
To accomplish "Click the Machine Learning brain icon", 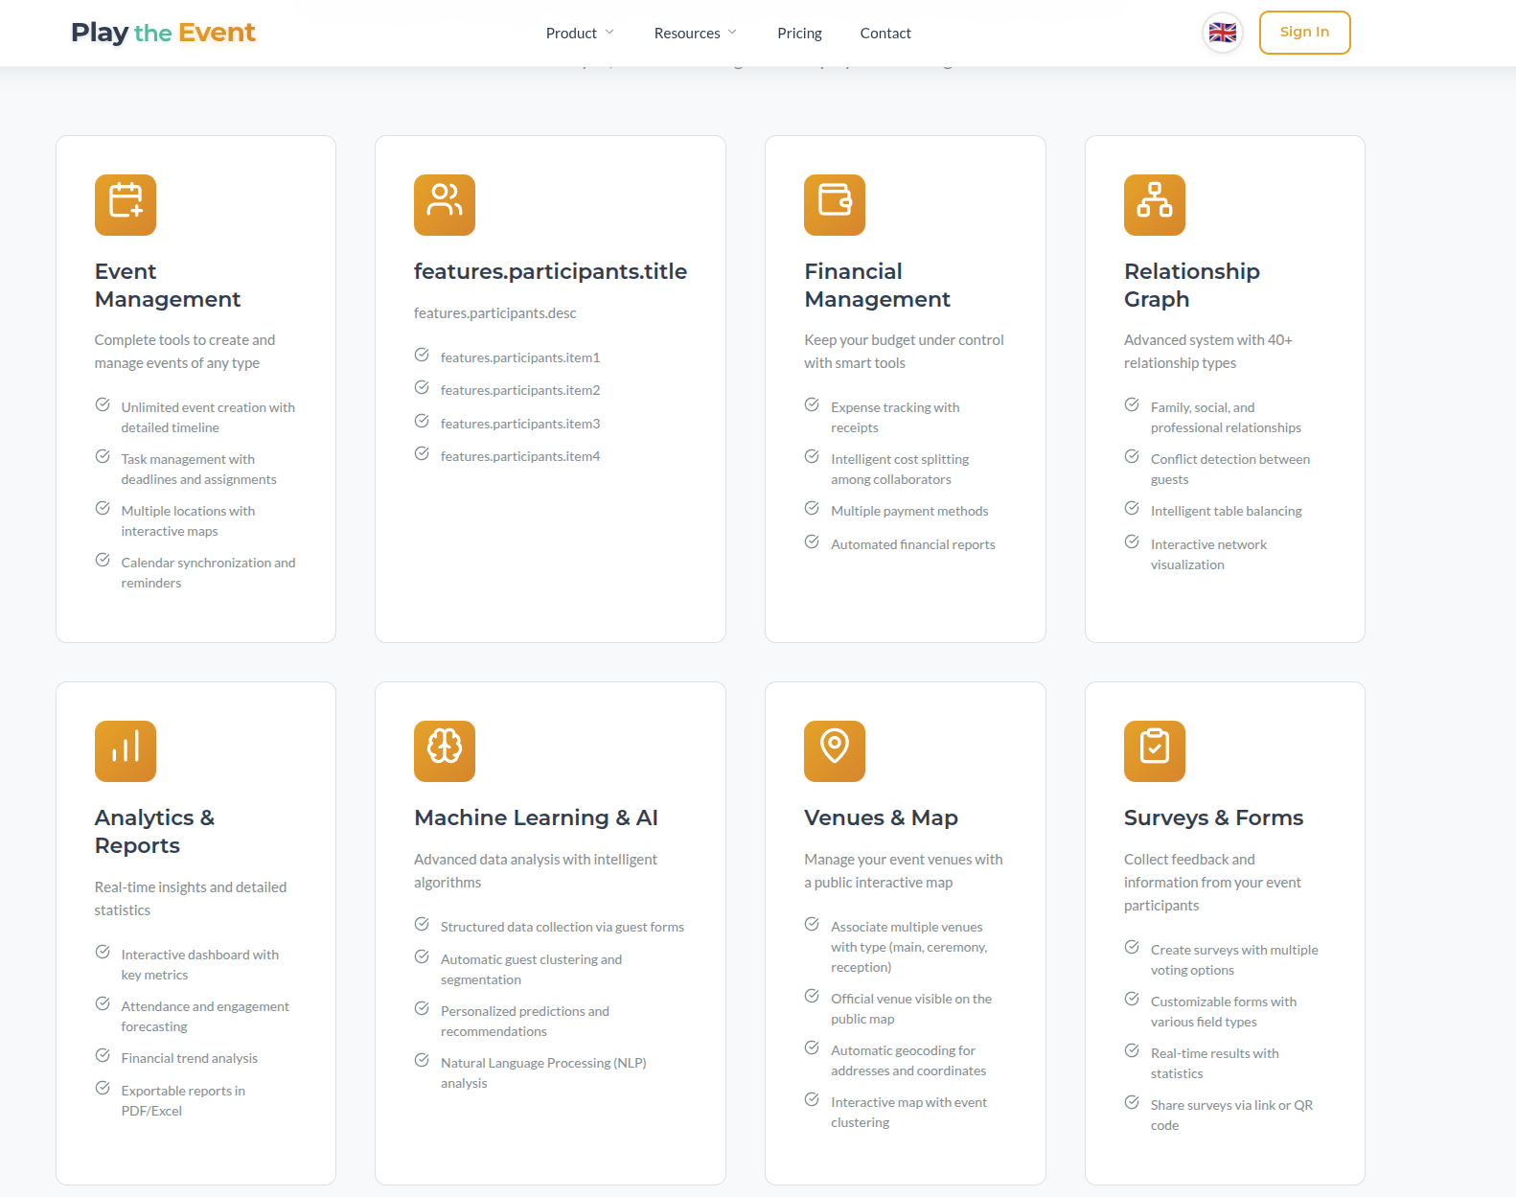I will [445, 751].
